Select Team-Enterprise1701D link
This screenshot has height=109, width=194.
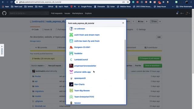[x=84, y=97]
